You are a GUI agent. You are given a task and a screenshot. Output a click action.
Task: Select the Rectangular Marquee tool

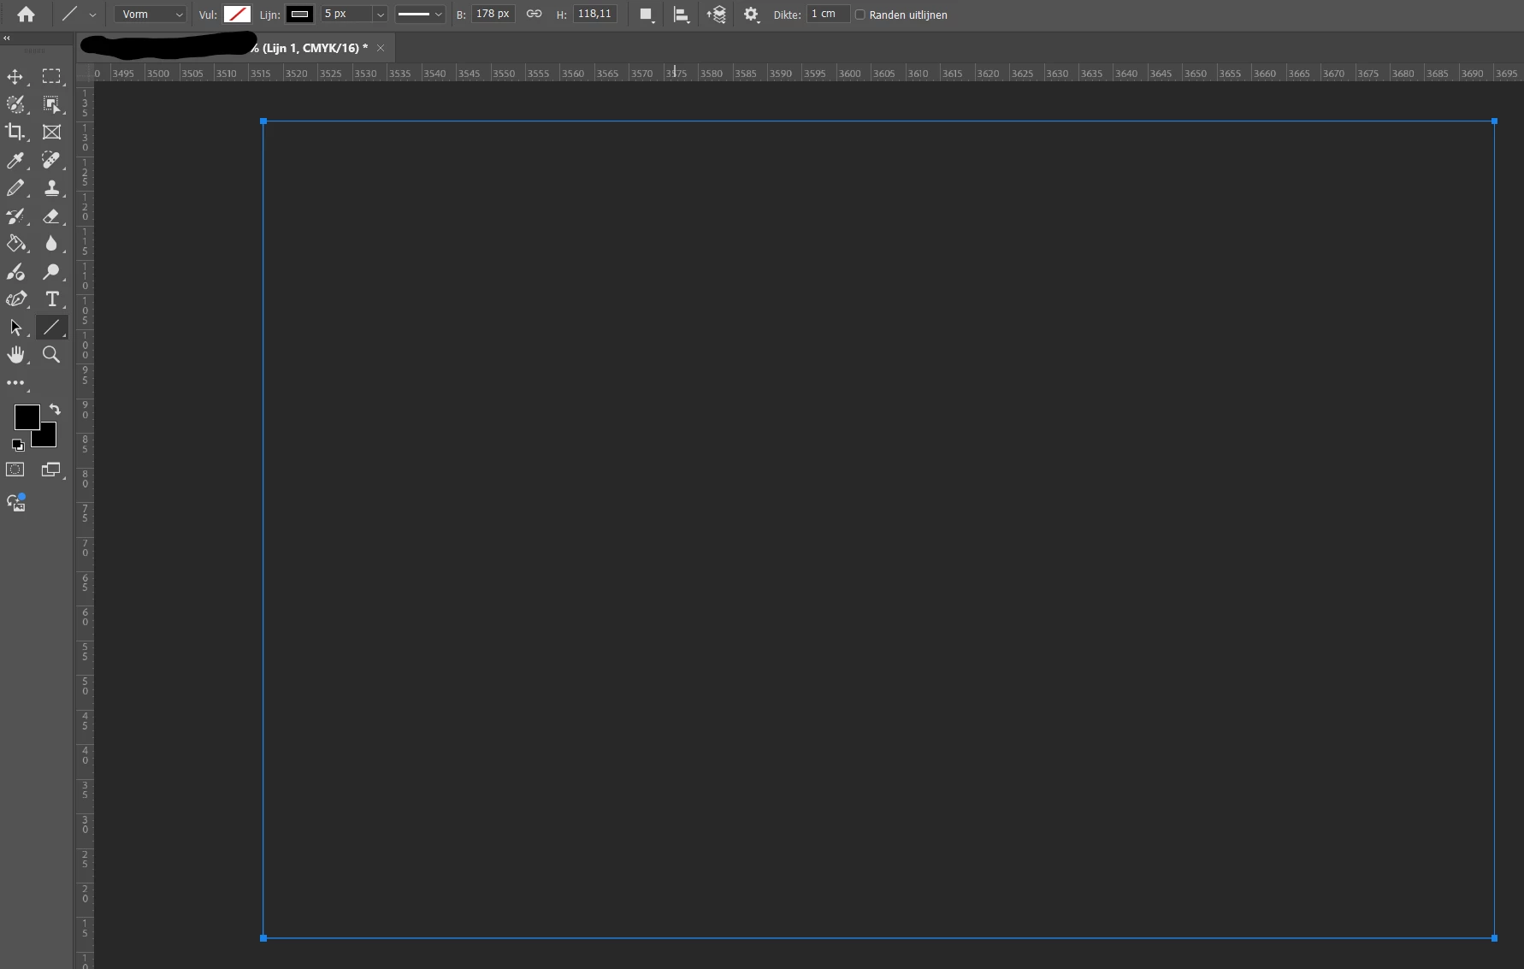click(51, 77)
